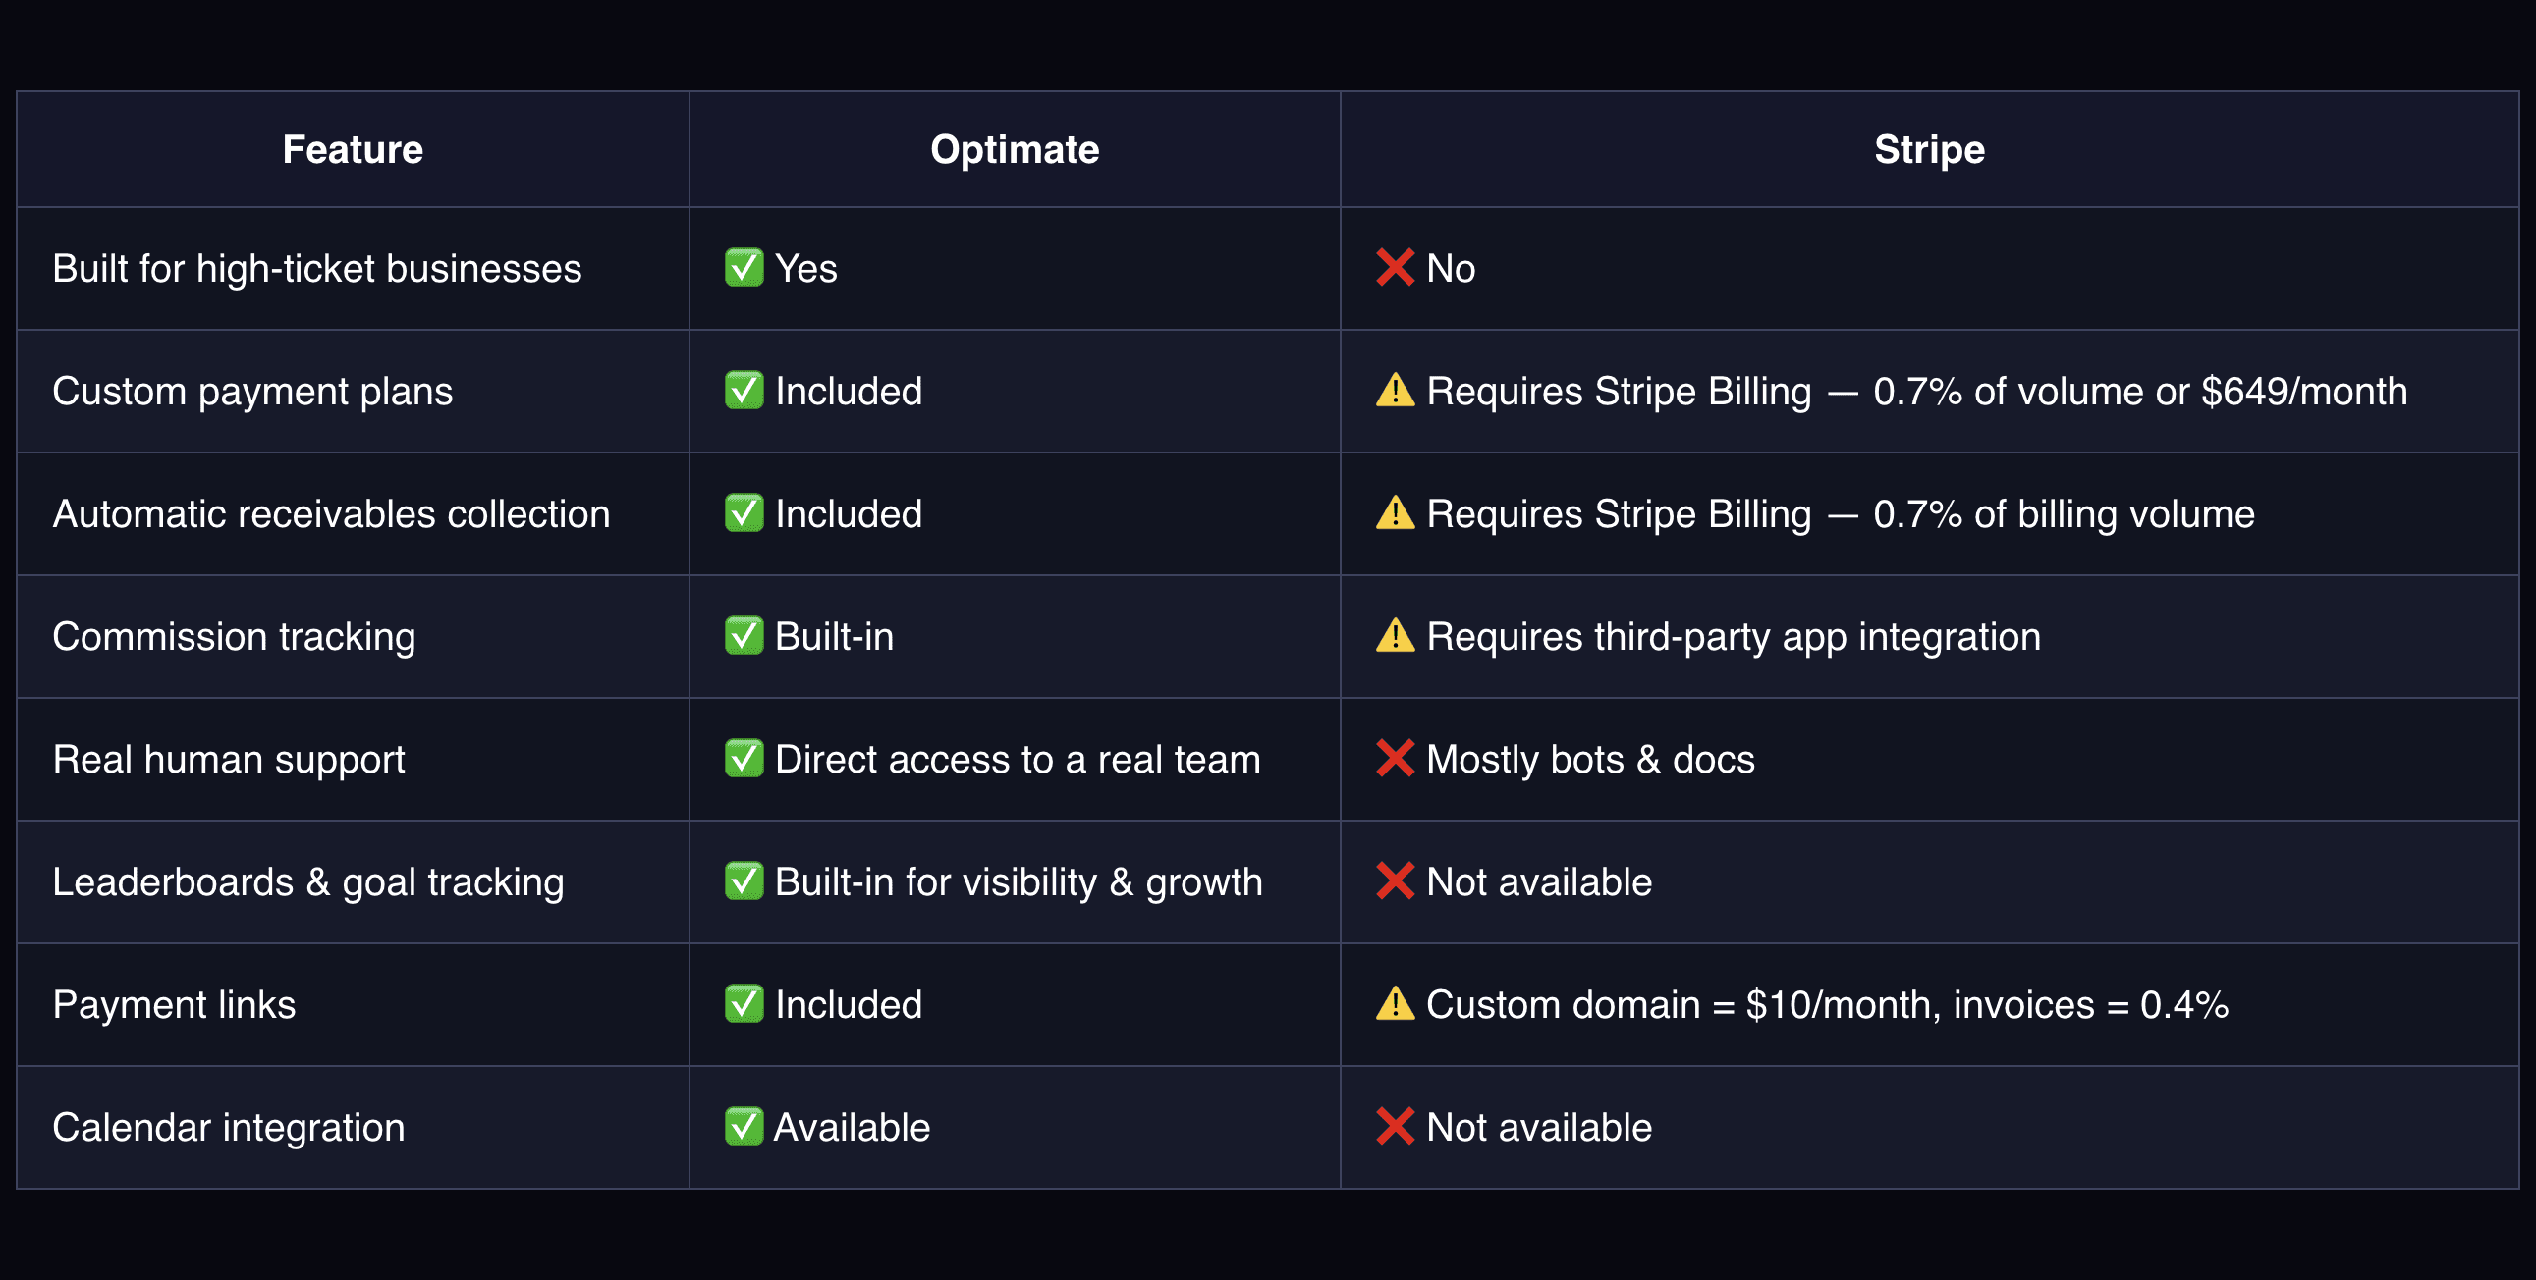2536x1280 pixels.
Task: Click warning icon in Custom payment plans row
Action: point(1394,391)
